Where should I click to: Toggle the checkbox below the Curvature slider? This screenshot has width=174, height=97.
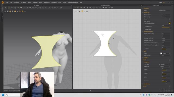pyautogui.click(x=170, y=29)
